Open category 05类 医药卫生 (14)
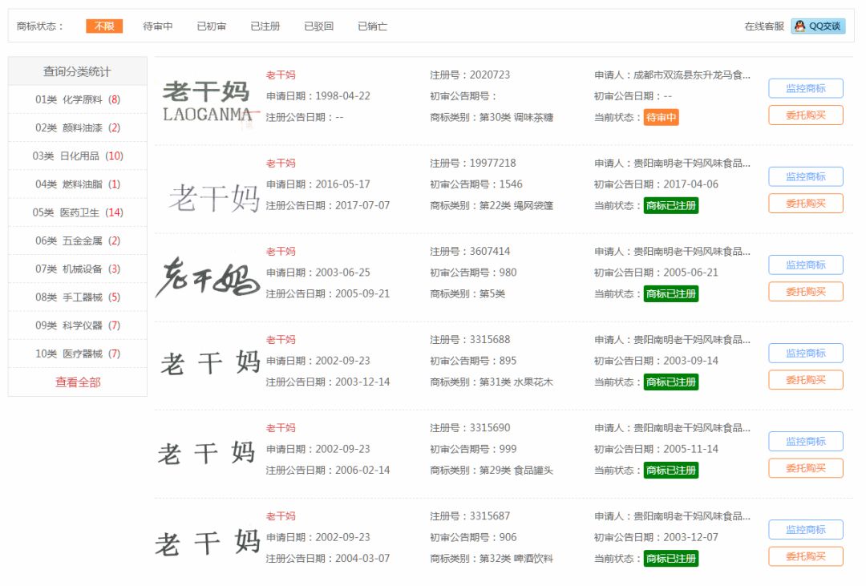Viewport: 866px width, 586px height. pos(78,212)
